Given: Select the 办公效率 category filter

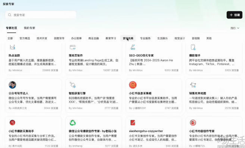Looking at the screenshot, I should tap(76, 38).
